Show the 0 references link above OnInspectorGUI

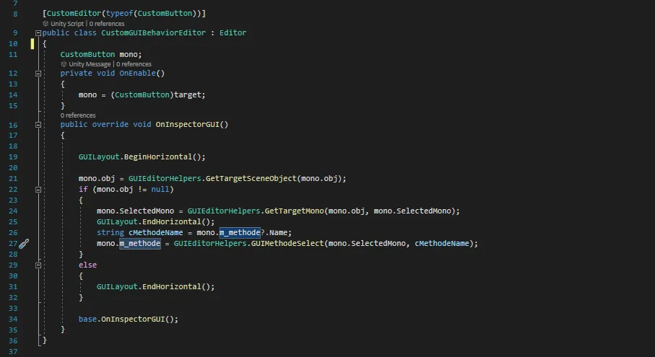point(78,115)
